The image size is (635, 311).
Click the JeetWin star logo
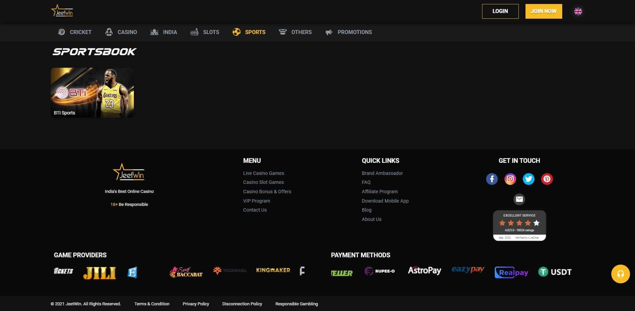(x=62, y=10)
